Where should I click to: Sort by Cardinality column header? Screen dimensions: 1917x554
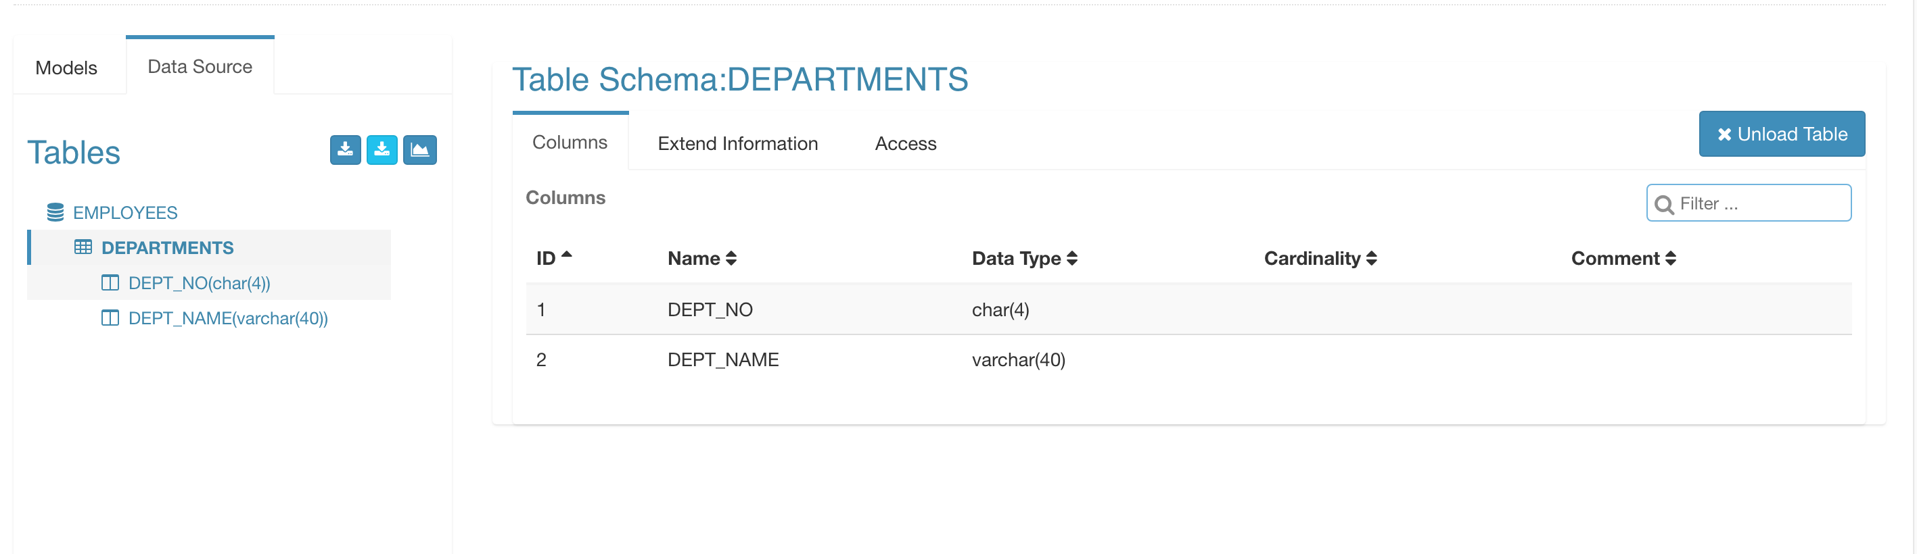click(x=1320, y=258)
